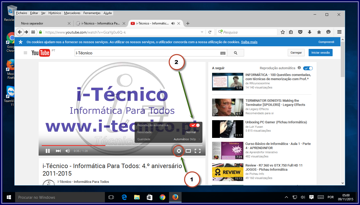The height and width of the screenshot is (205, 360).
Task: Open the Marcadores menu
Action: click(72, 13)
